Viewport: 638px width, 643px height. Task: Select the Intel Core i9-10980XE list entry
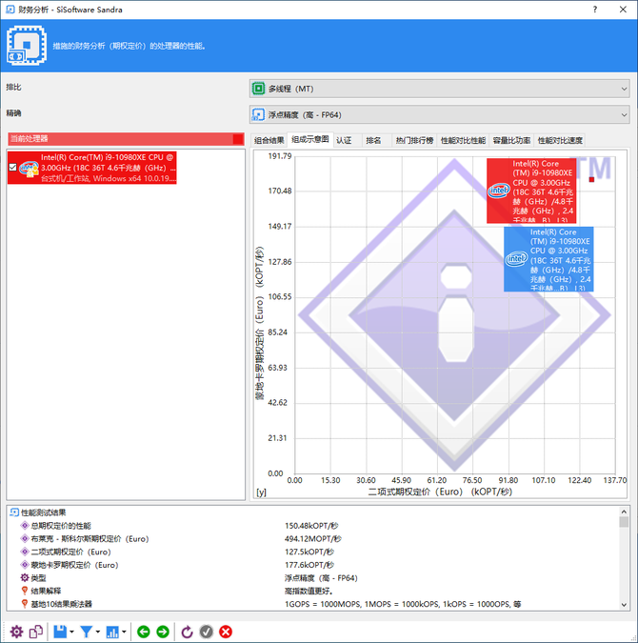[x=92, y=168]
